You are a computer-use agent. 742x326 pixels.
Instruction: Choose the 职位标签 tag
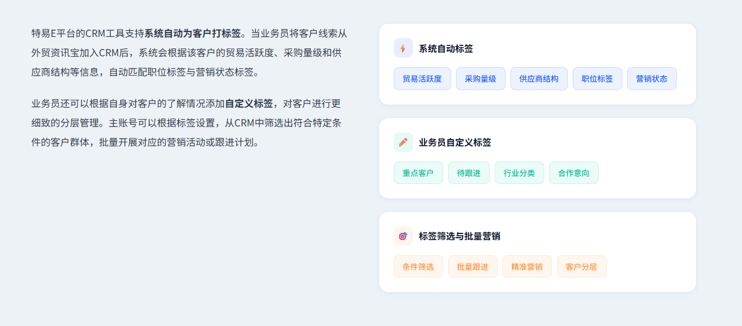(597, 79)
